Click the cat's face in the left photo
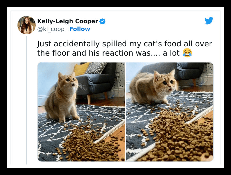Screen dimensions: 231x175 coord(68,82)
